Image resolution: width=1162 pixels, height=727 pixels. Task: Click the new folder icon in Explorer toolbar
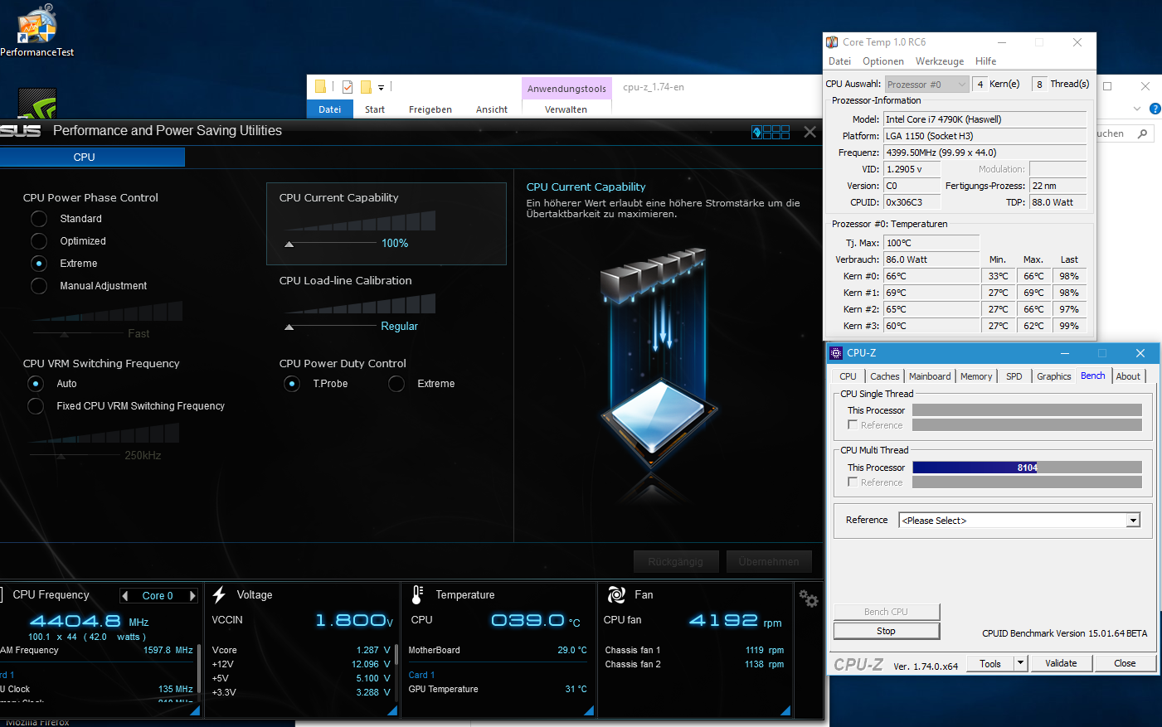pos(366,86)
